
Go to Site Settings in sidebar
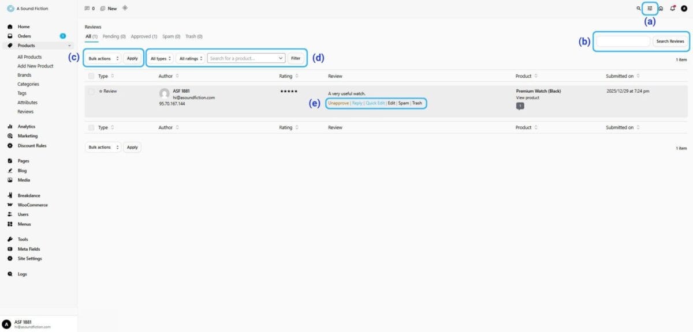pyautogui.click(x=29, y=258)
